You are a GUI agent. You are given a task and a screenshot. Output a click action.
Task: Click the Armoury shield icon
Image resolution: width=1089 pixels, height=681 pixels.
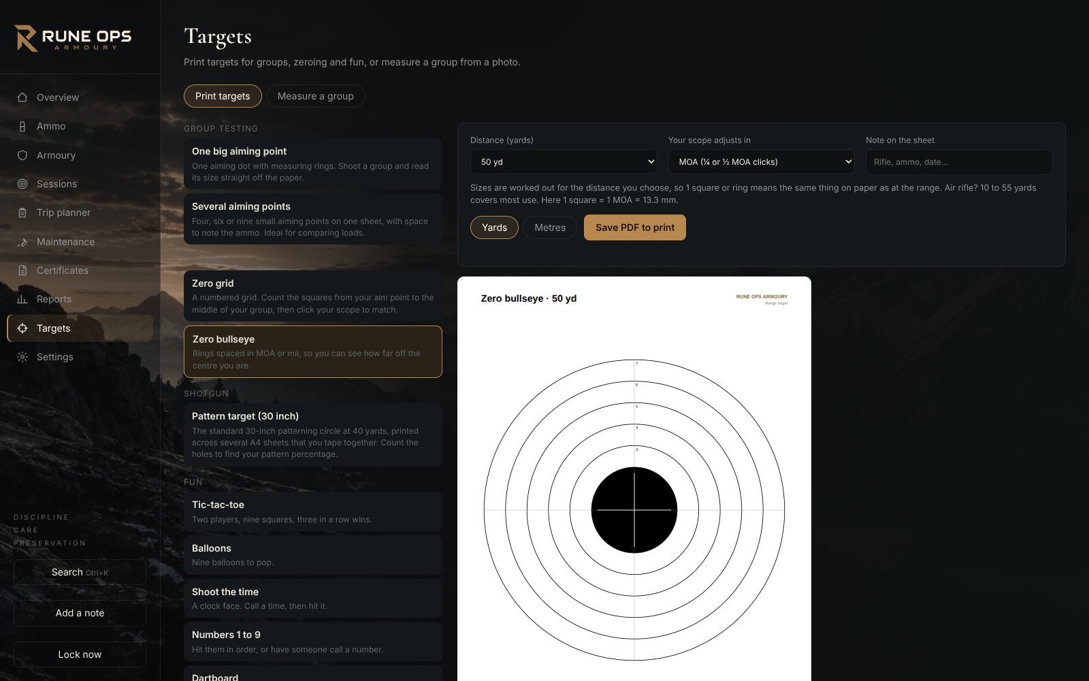[x=22, y=155]
